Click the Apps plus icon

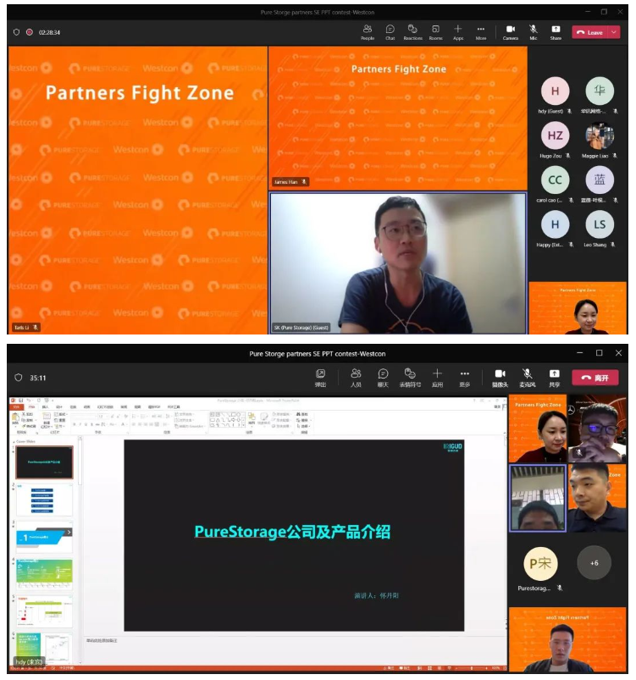coord(458,32)
